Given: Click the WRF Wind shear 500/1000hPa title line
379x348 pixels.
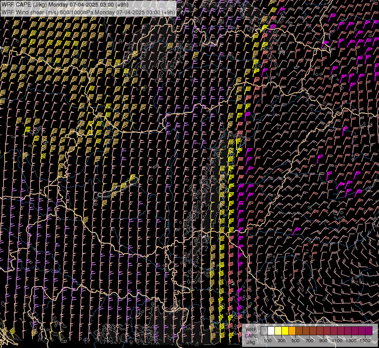Looking at the screenshot, I should (x=88, y=12).
